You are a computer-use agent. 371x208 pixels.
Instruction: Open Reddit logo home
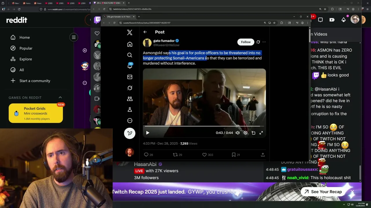point(17,20)
